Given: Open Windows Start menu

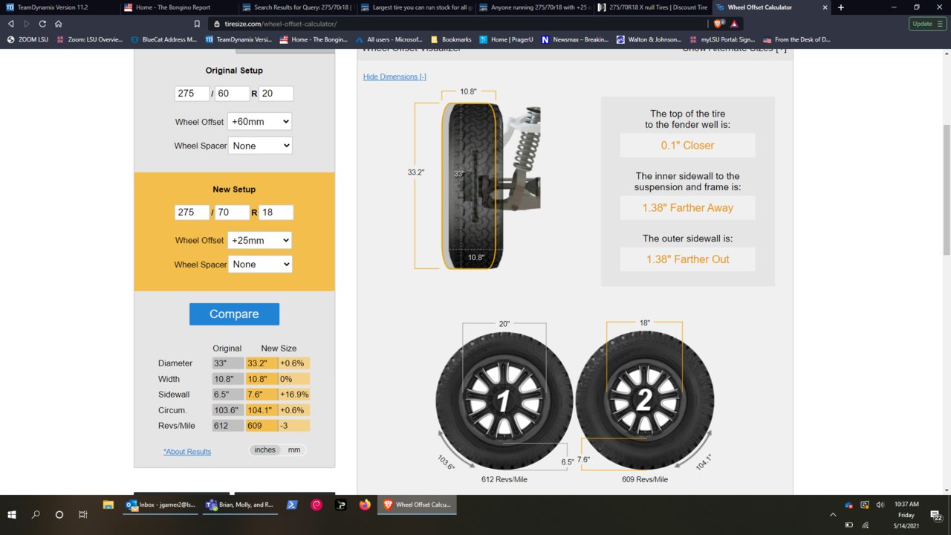Looking at the screenshot, I should tap(12, 514).
